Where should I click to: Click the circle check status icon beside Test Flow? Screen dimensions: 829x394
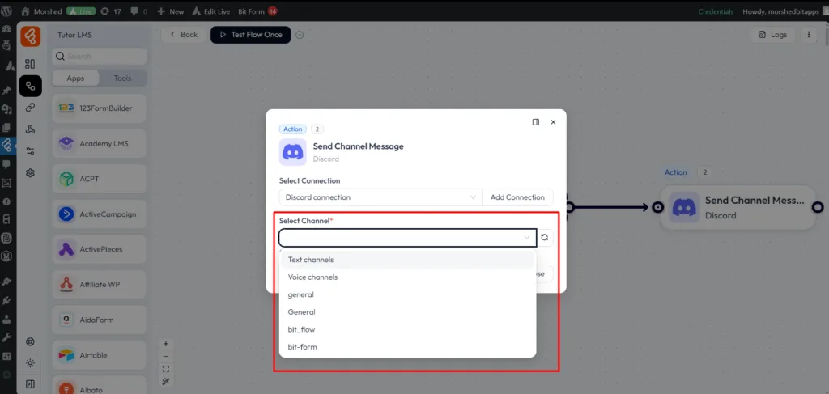coord(300,35)
